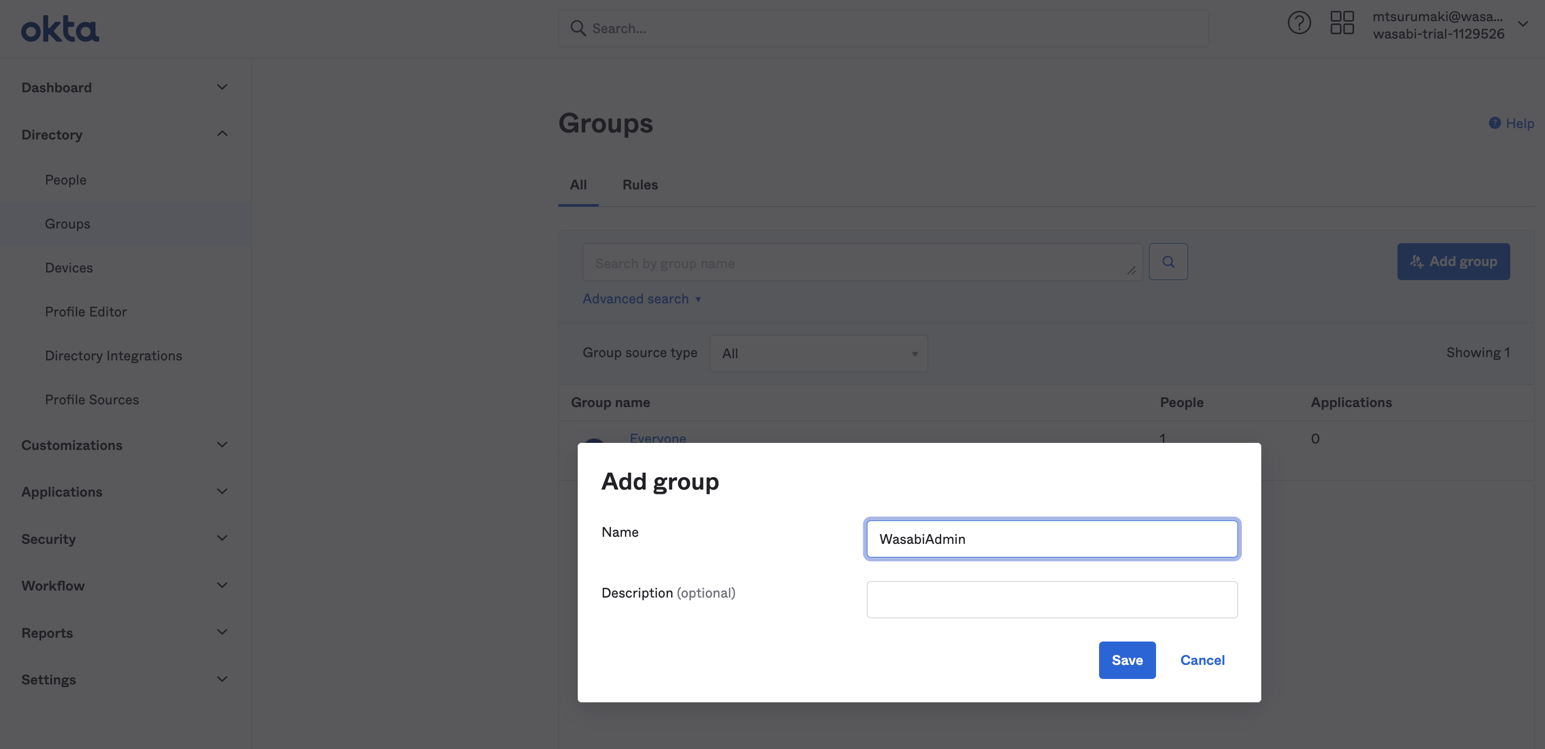Viewport: 1545px width, 749px height.
Task: Click the Okta logo icon
Action: click(60, 28)
